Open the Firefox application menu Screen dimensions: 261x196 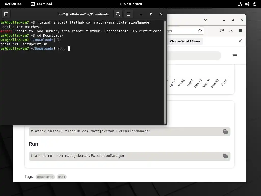(x=240, y=31)
